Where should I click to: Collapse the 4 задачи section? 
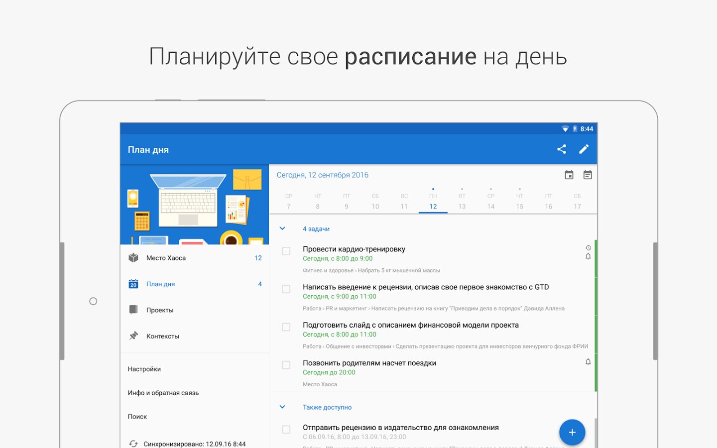pyautogui.click(x=282, y=228)
